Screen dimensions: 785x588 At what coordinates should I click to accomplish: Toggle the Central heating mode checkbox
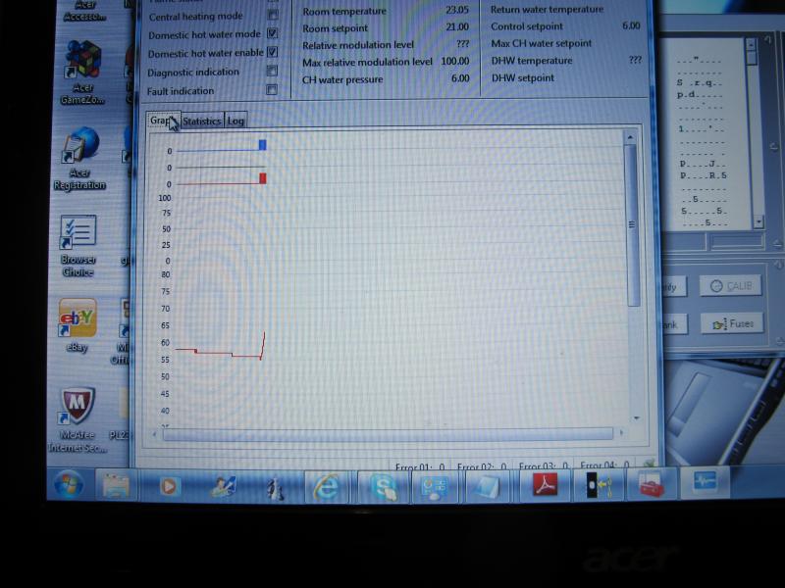tap(272, 15)
